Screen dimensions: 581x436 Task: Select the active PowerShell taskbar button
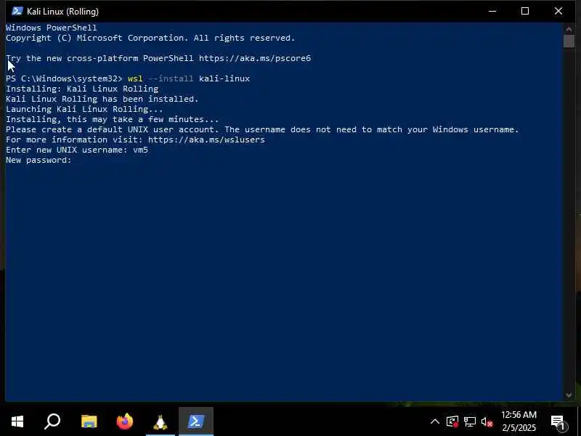[x=196, y=421]
